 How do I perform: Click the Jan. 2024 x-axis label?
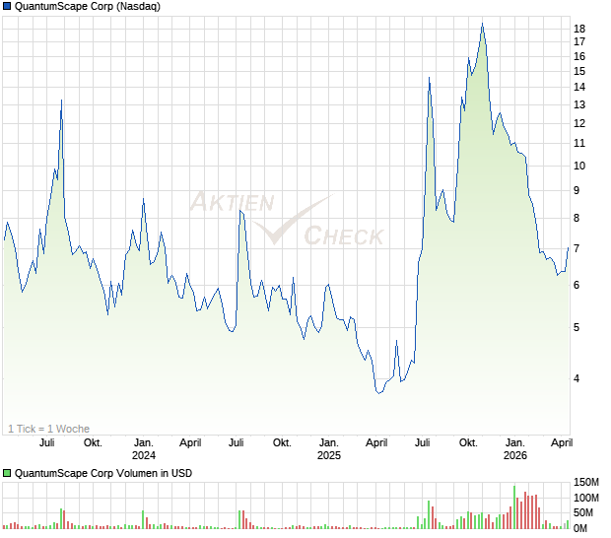click(x=144, y=449)
